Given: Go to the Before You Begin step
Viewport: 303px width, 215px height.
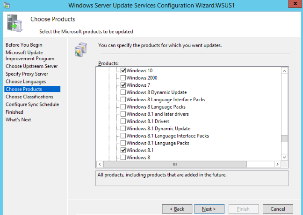Looking at the screenshot, I should coord(24,45).
